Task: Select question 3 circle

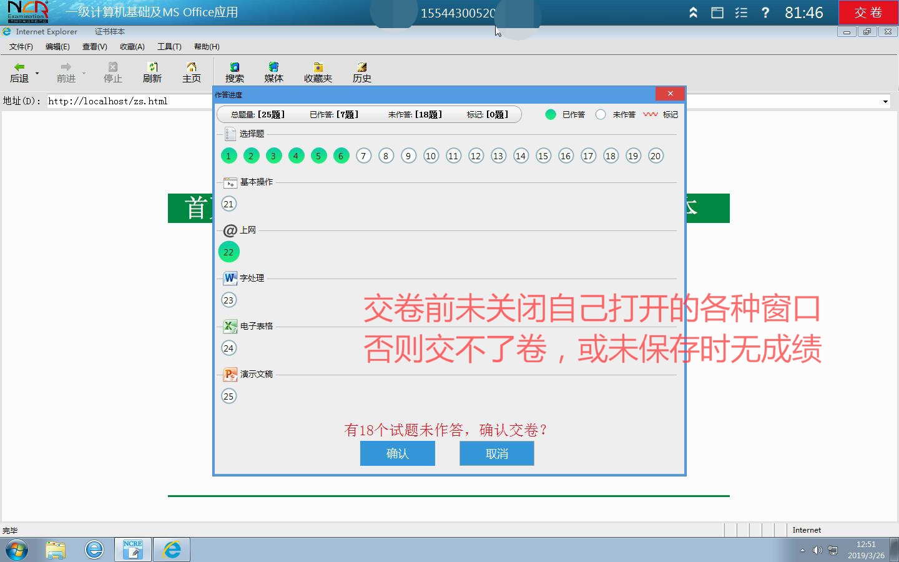Action: point(273,156)
